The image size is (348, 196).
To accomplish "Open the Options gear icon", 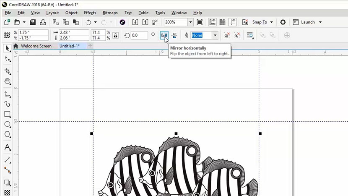I will point(283,22).
